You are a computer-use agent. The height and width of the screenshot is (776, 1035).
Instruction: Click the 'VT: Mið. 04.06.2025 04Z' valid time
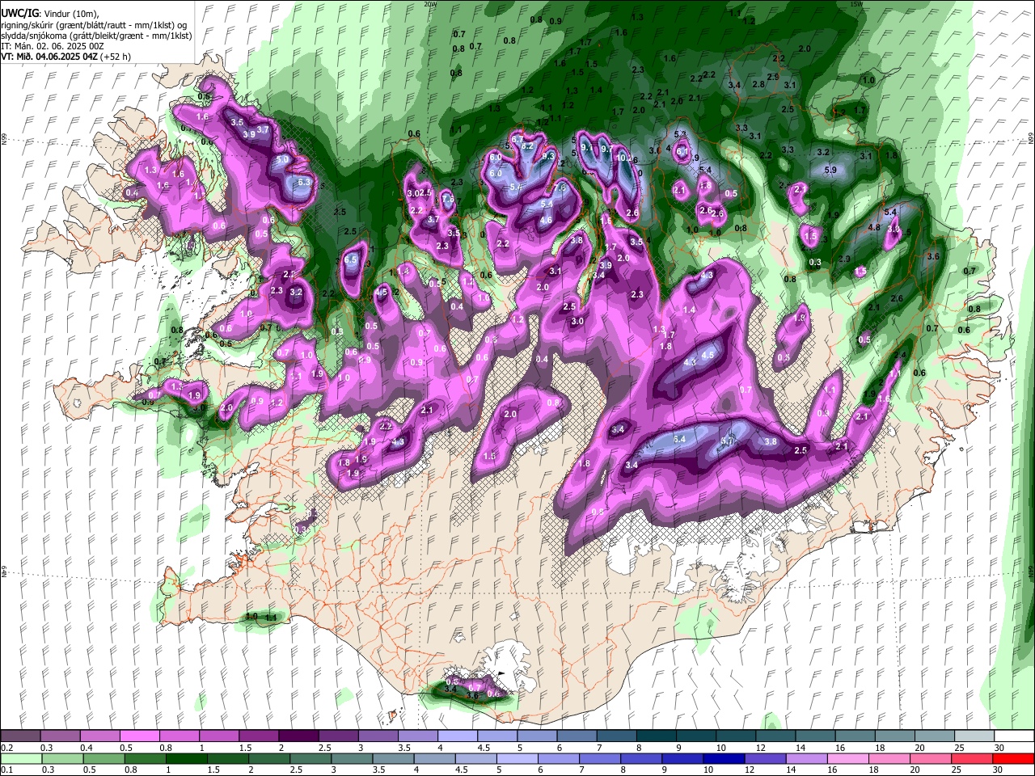49,57
